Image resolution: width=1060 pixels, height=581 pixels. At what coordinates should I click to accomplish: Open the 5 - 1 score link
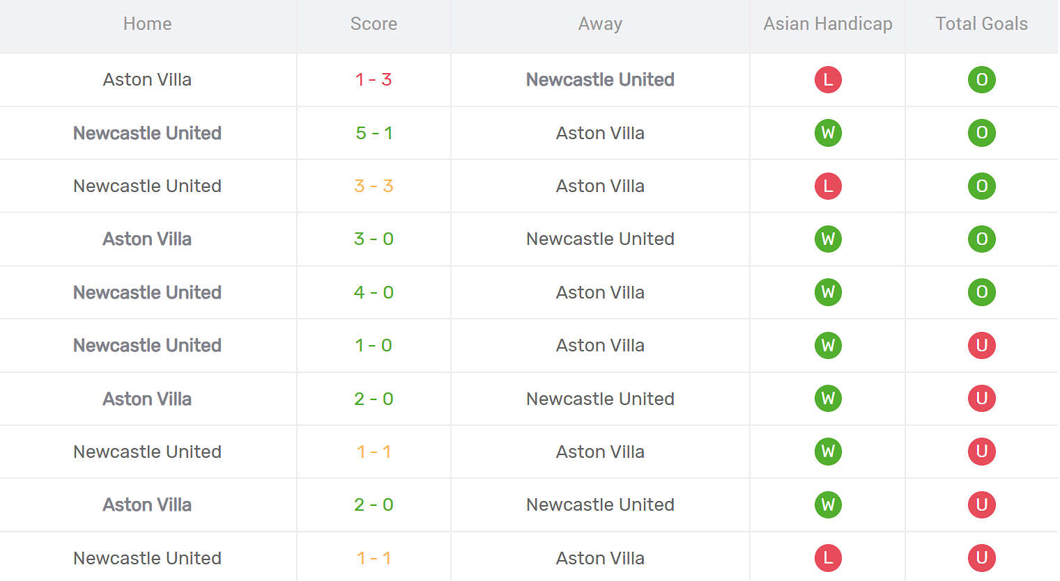(374, 133)
